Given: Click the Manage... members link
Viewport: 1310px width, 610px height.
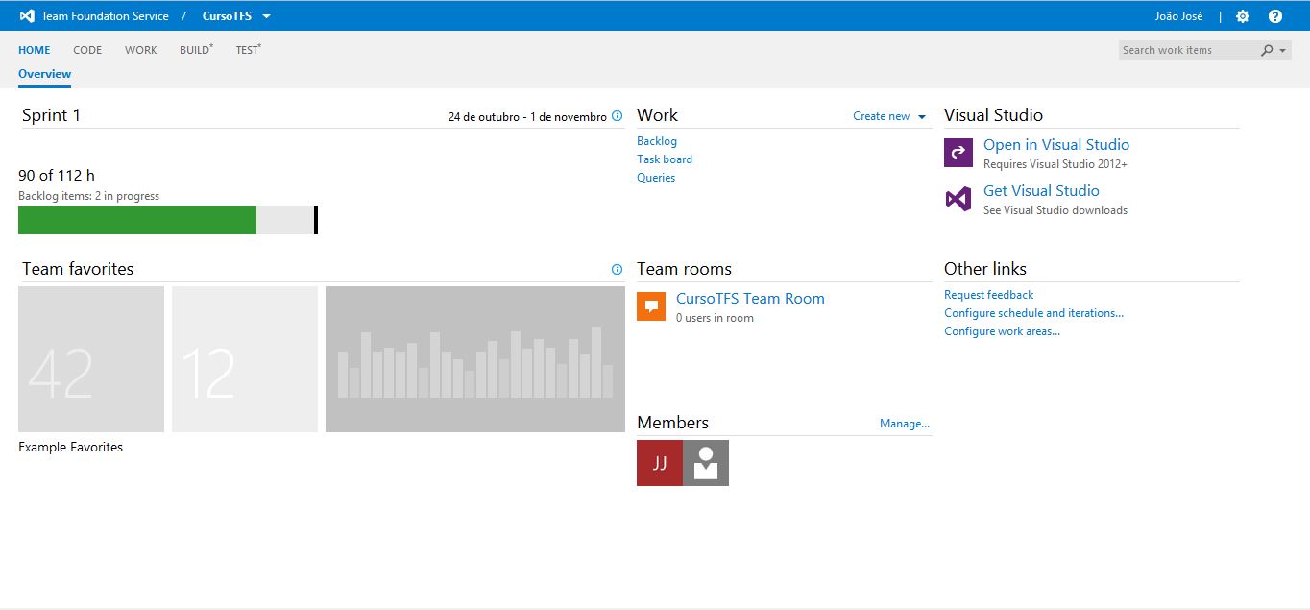Looking at the screenshot, I should coord(905,424).
